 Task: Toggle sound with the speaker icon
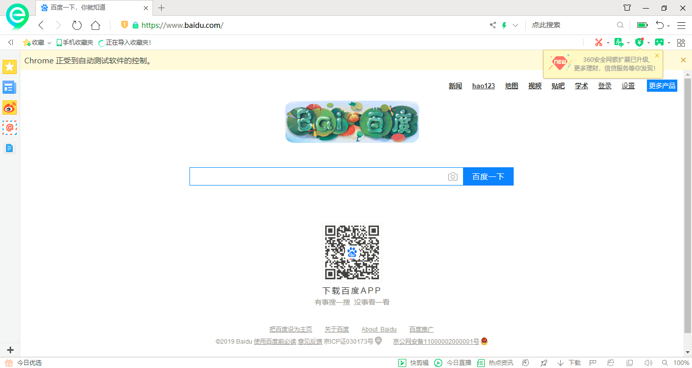click(x=648, y=363)
